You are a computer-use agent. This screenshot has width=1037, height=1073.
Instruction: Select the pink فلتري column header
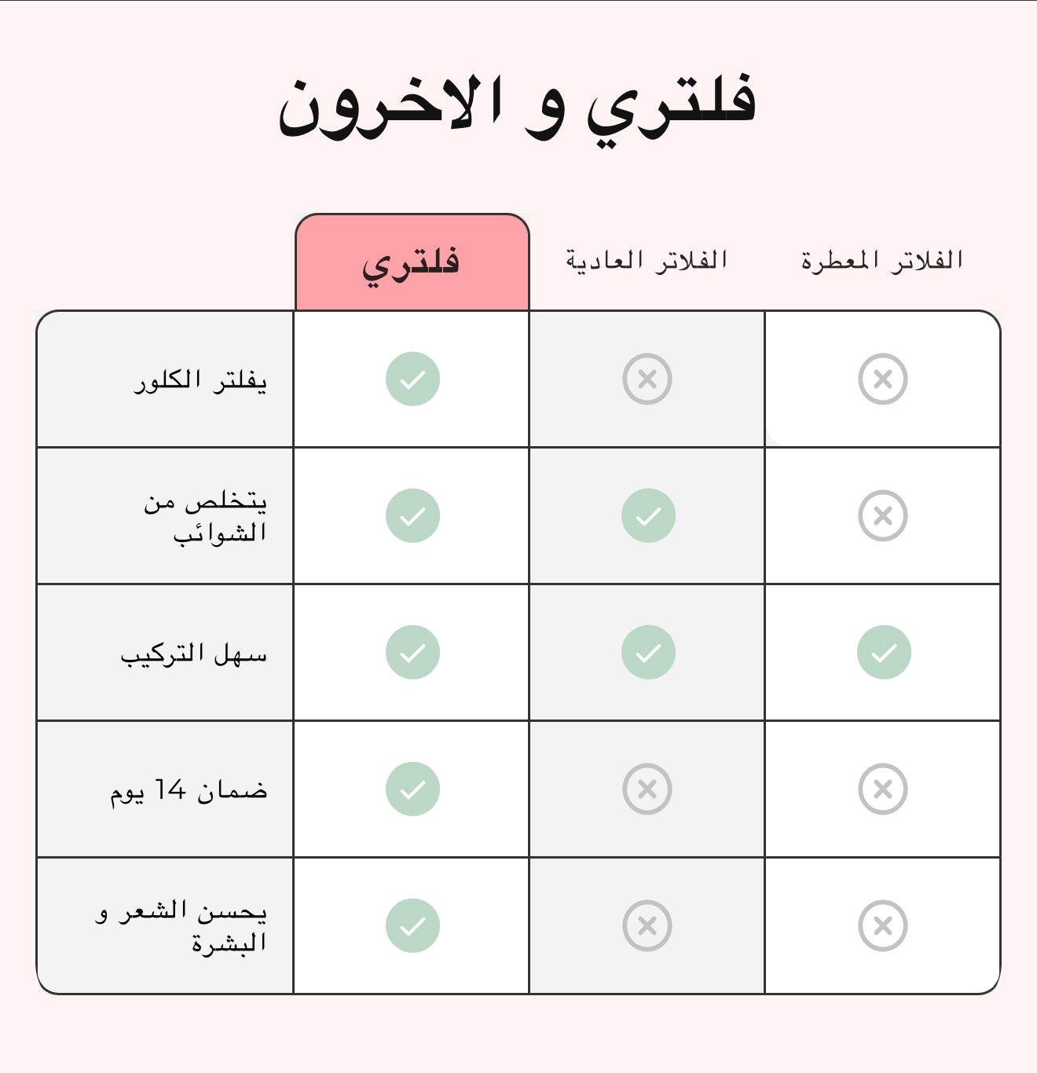[412, 262]
